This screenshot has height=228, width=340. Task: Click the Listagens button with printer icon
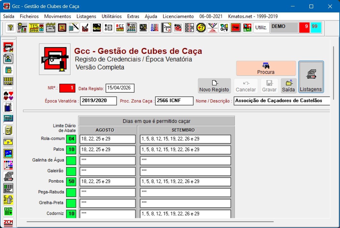tap(311, 77)
